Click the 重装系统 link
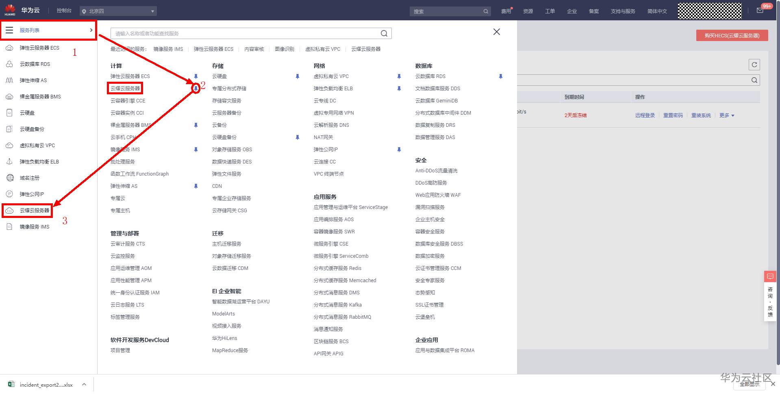Image resolution: width=780 pixels, height=394 pixels. [x=701, y=115]
